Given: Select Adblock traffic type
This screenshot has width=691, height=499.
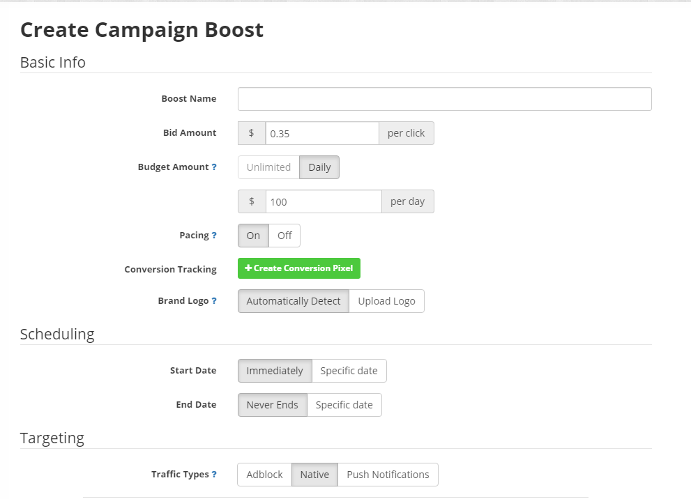Looking at the screenshot, I should (x=264, y=475).
